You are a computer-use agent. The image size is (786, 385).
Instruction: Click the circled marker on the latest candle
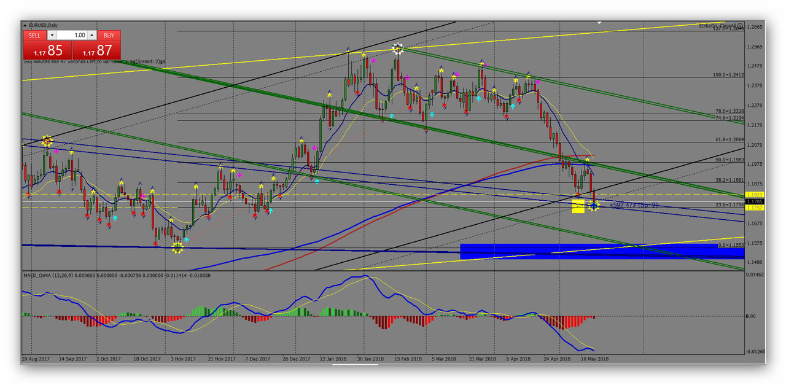pos(594,206)
